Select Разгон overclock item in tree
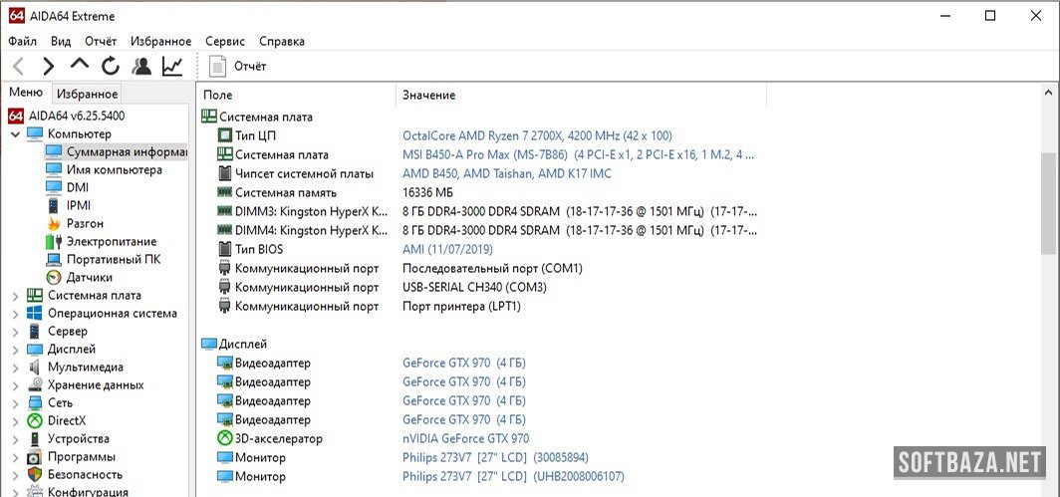This screenshot has height=497, width=1060. (85, 223)
